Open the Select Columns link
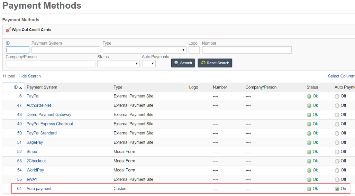Viewport: 355px width, 196px height. point(342,76)
